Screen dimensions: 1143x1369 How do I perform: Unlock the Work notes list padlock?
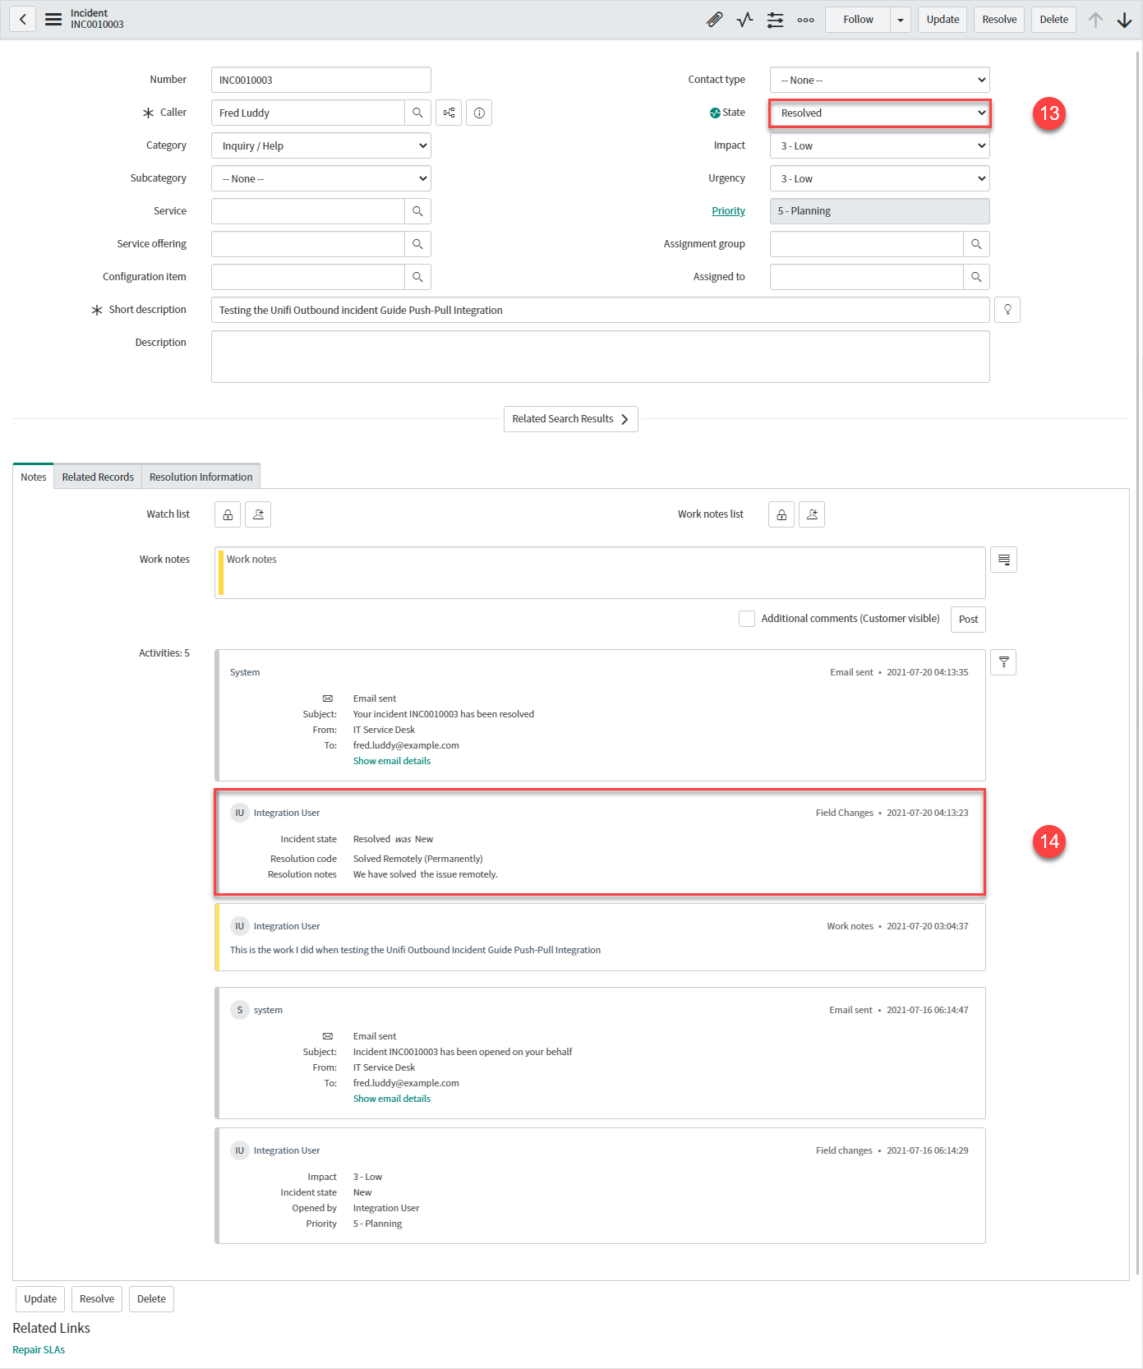(781, 514)
